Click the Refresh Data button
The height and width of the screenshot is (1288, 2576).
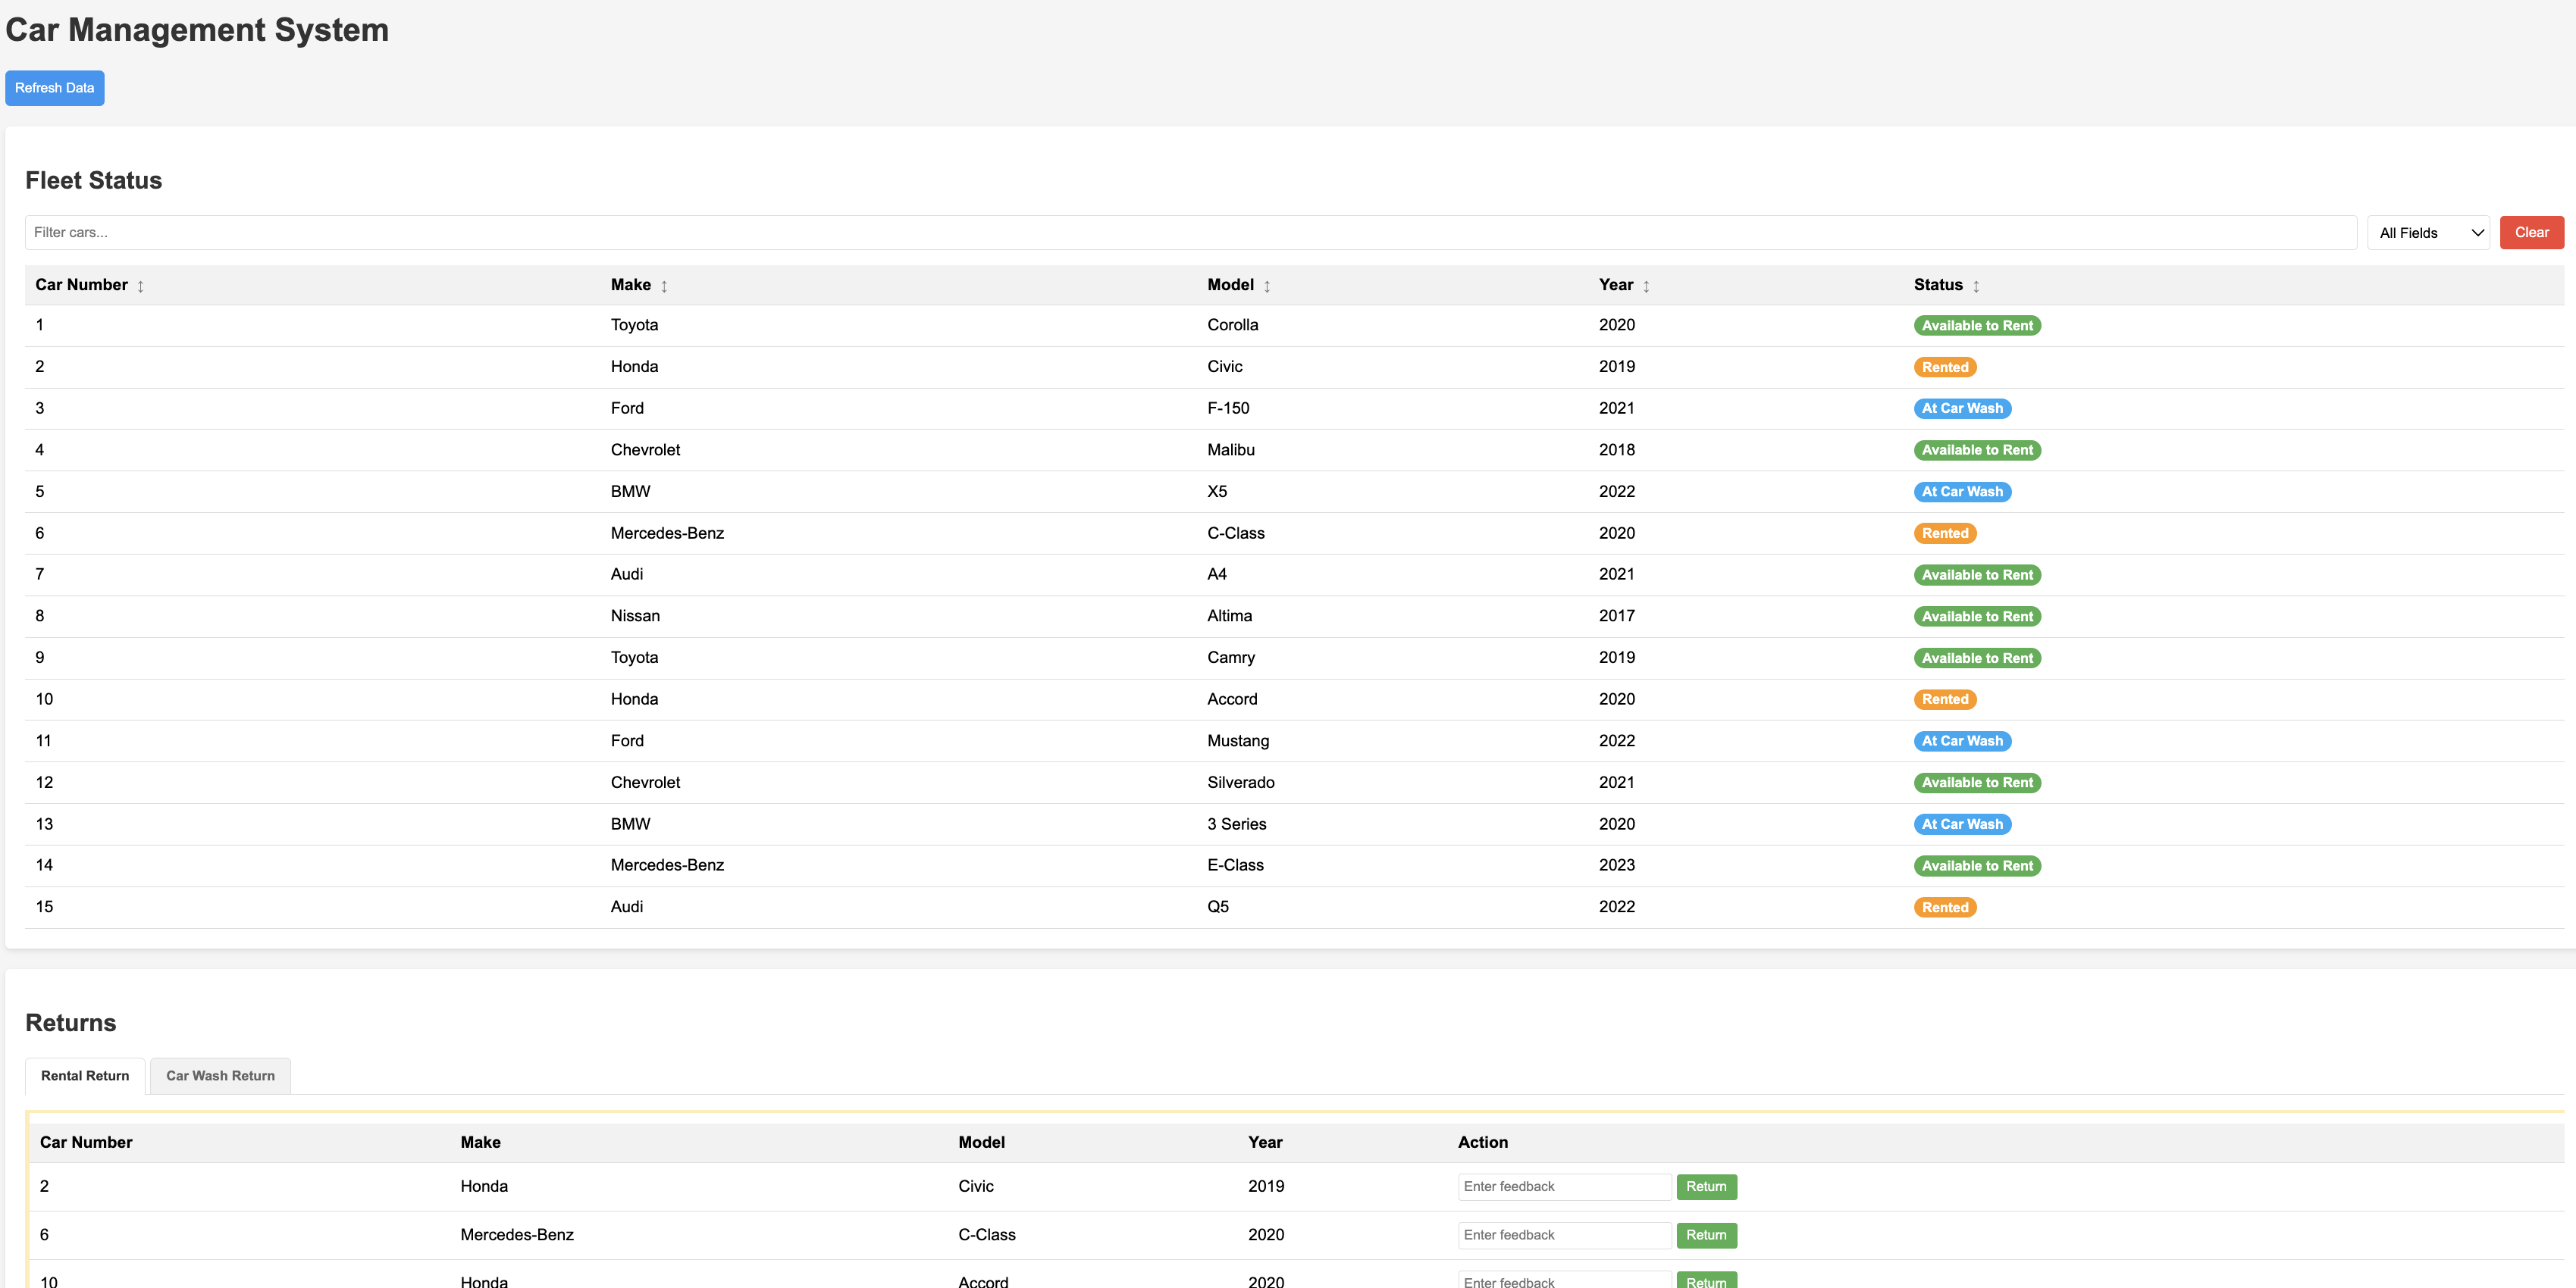coord(54,88)
